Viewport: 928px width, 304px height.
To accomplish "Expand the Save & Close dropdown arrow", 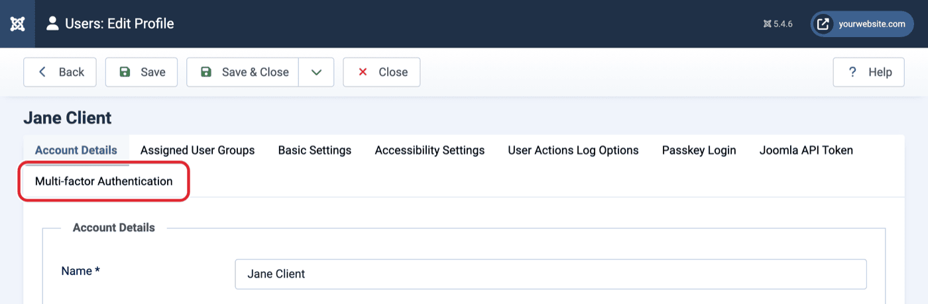I will click(x=316, y=72).
